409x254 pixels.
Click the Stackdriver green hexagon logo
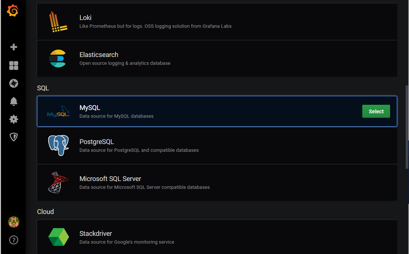[x=59, y=237]
